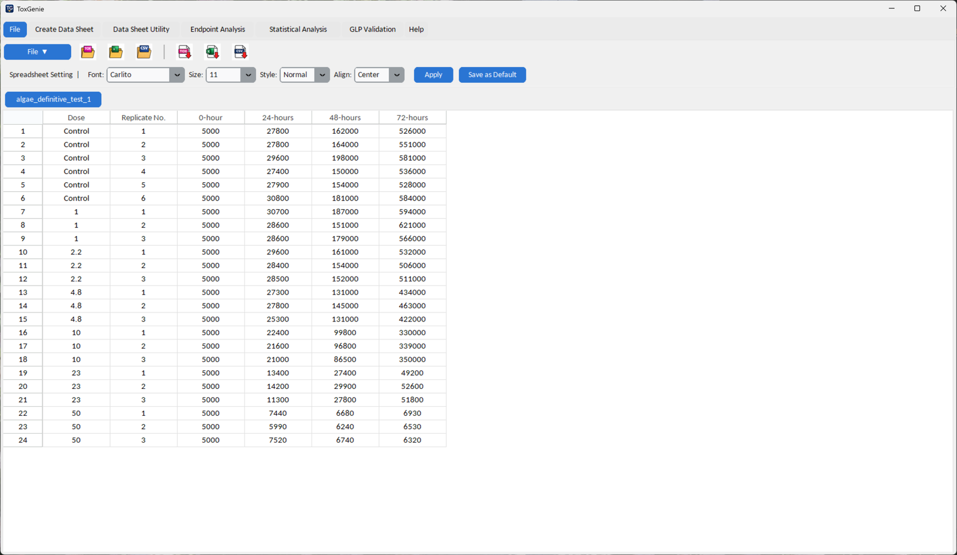Screen dimensions: 957x555
Task: Click the cell containing 99800
Action: [x=345, y=333]
